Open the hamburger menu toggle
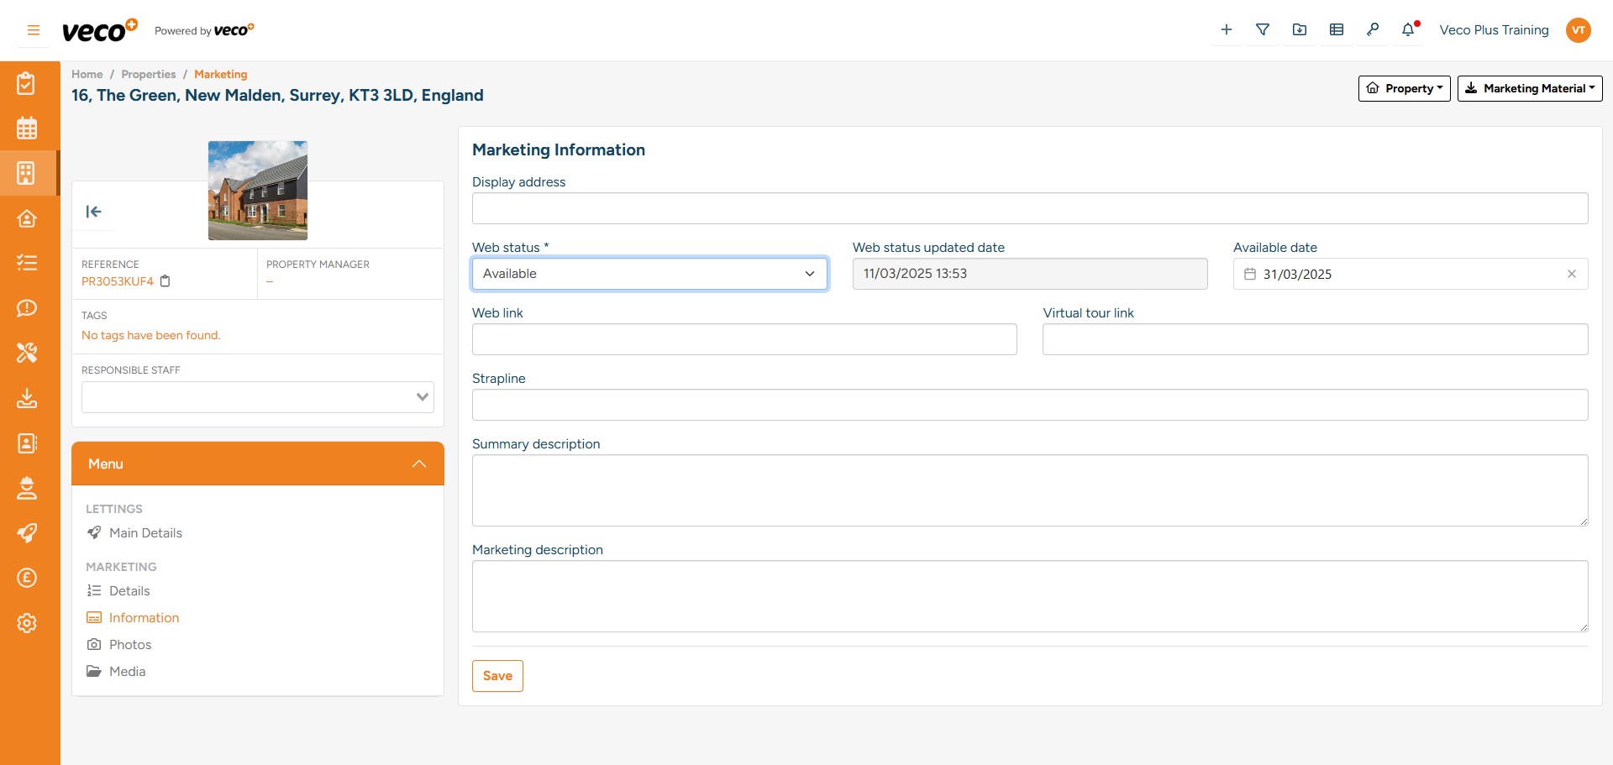This screenshot has width=1613, height=765. (x=33, y=29)
